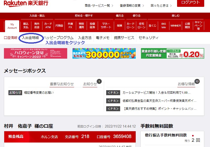Open BIG toto menu item

164,26
